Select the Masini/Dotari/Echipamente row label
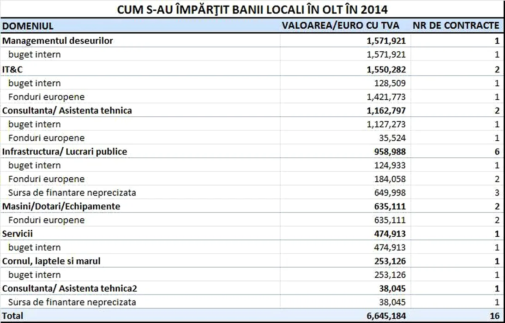The width and height of the screenshot is (505, 323). coord(61,206)
